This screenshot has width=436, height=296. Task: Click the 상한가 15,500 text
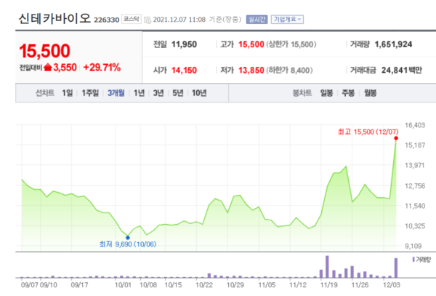(x=291, y=44)
